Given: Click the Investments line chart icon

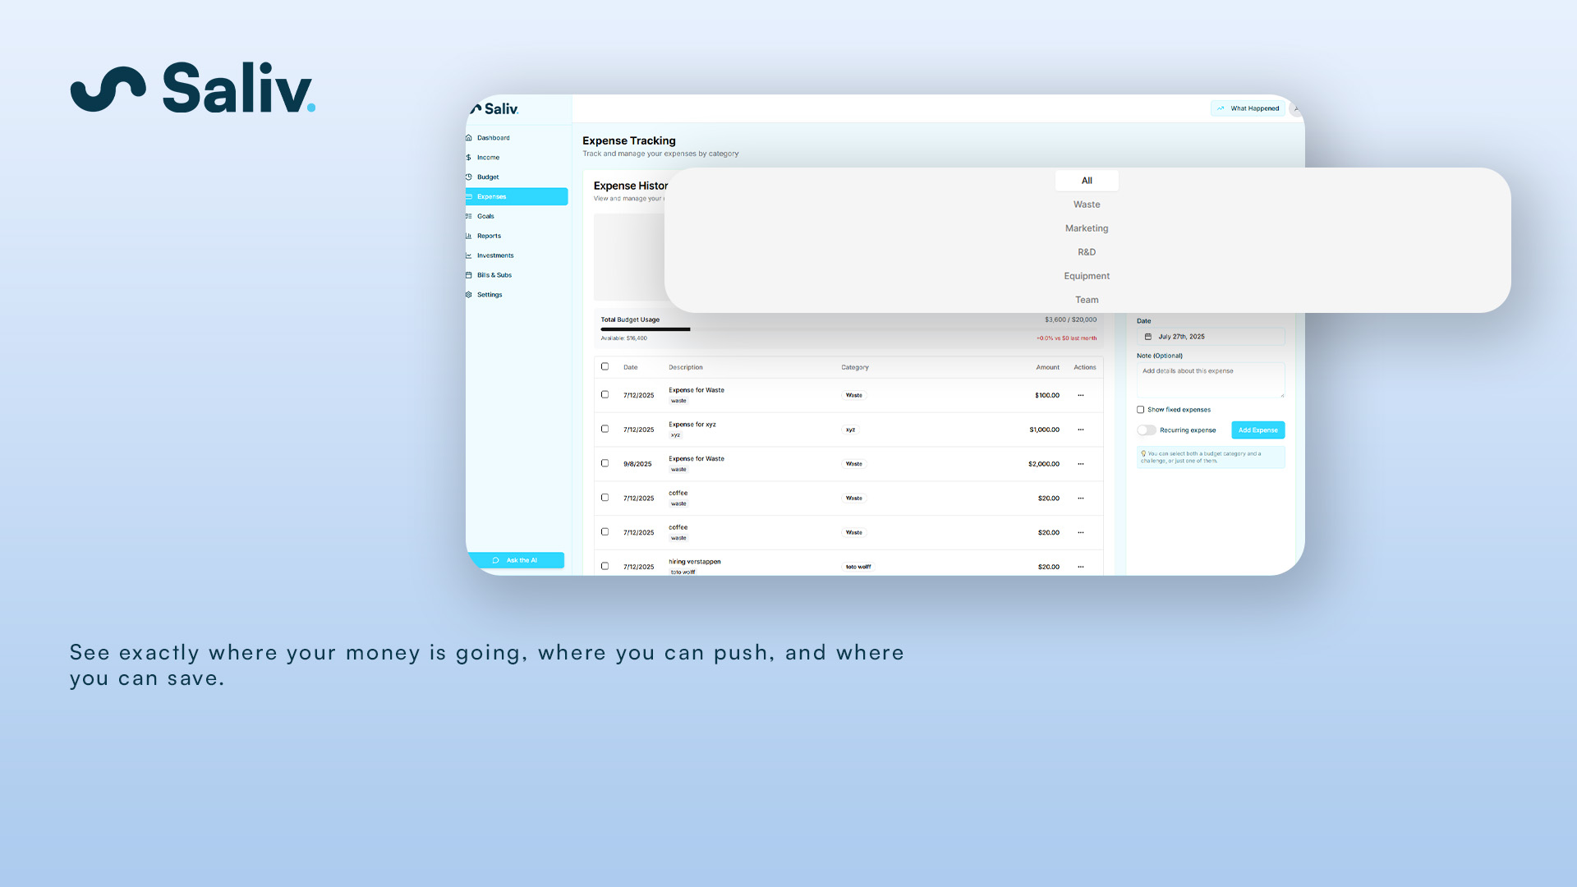Looking at the screenshot, I should 469,255.
